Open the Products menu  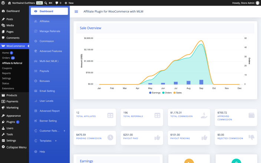coord(14,95)
